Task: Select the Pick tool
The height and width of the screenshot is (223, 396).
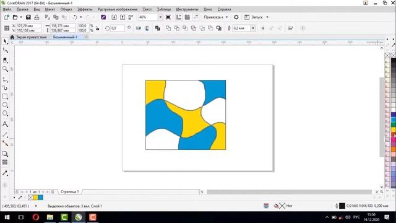Action: click(5, 42)
